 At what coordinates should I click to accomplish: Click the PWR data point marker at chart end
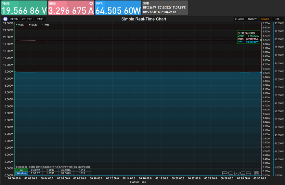pos(261,72)
